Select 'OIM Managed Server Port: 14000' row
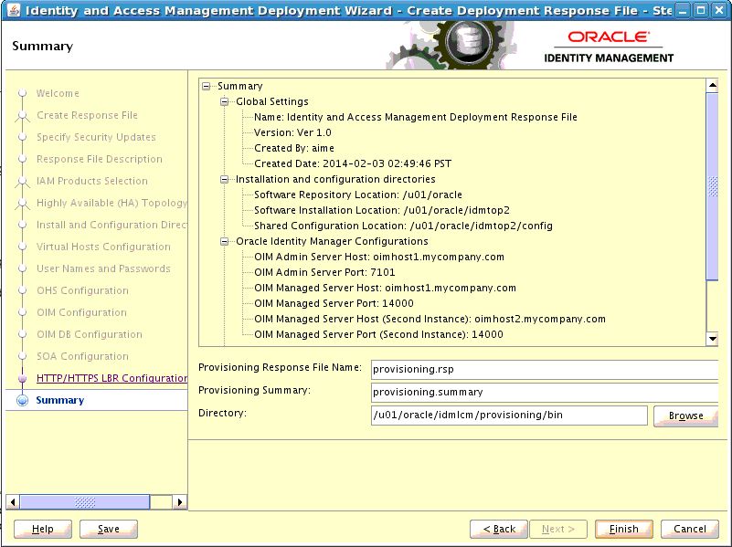The width and height of the screenshot is (732, 547). [x=334, y=303]
